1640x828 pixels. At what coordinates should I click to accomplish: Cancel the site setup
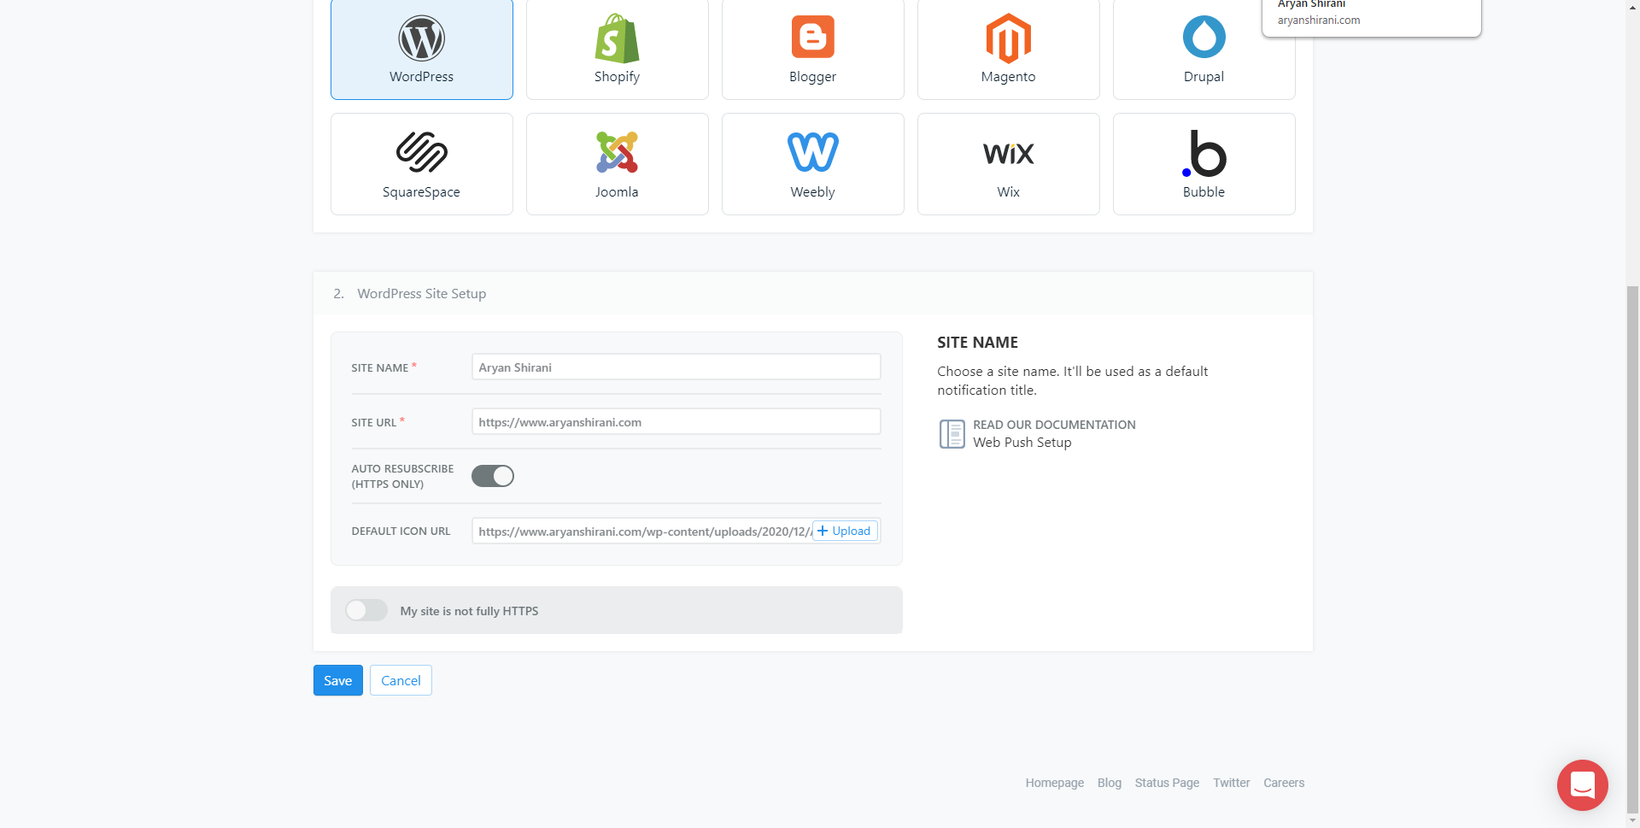pos(401,680)
